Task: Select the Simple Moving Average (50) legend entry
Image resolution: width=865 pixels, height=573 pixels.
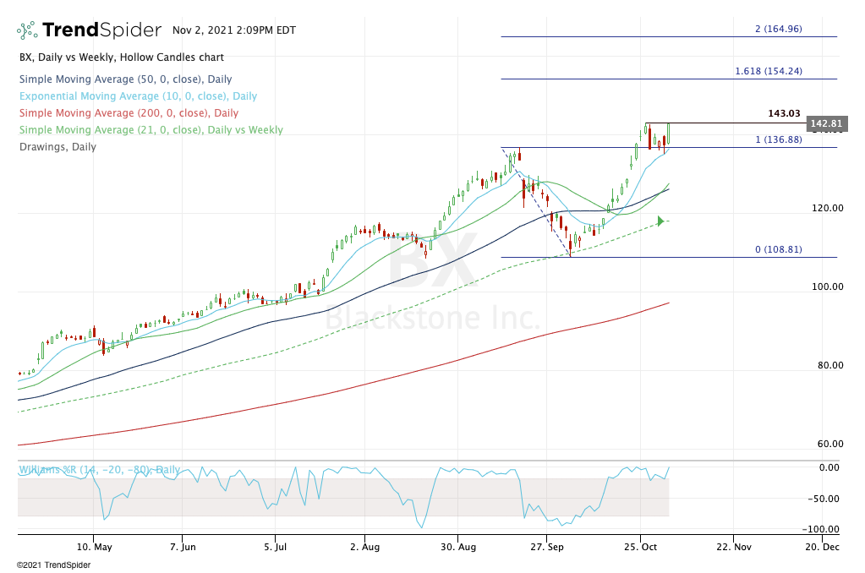Action: (x=125, y=79)
